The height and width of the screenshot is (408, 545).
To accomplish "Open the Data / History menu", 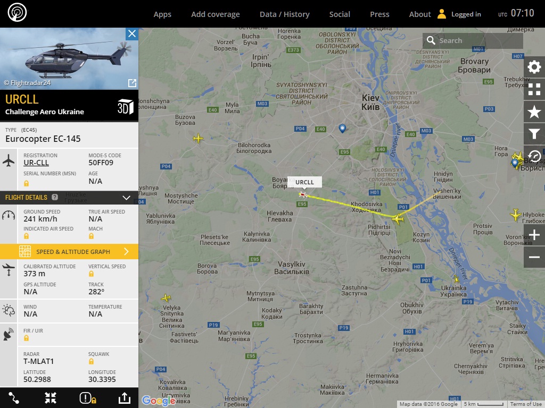I will (285, 14).
